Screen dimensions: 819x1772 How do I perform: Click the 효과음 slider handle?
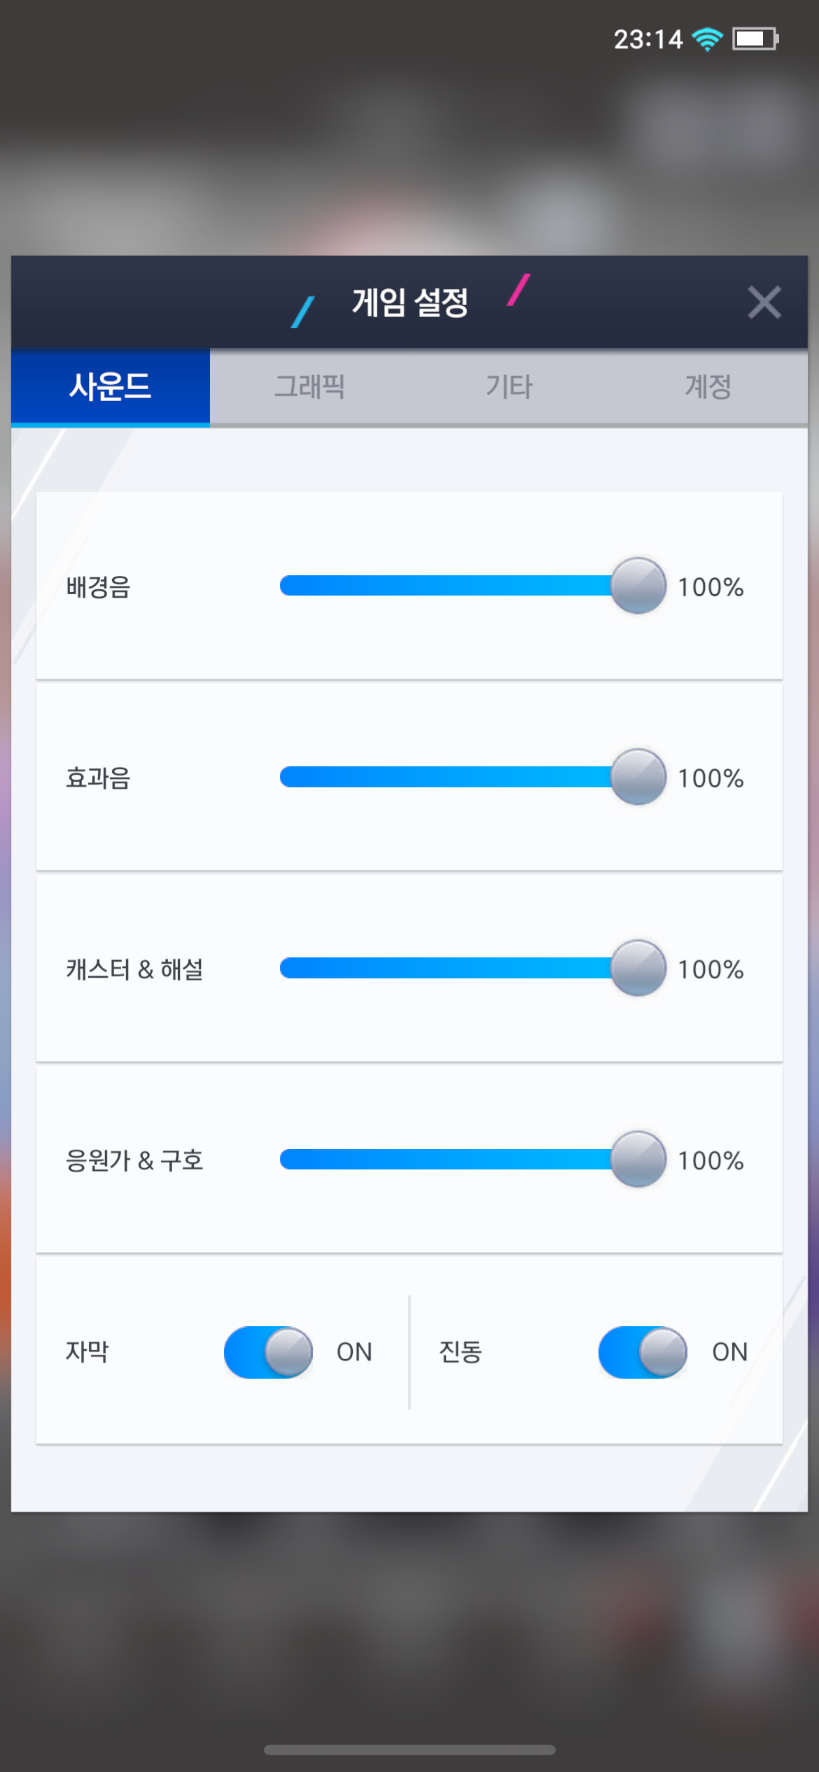tap(638, 777)
